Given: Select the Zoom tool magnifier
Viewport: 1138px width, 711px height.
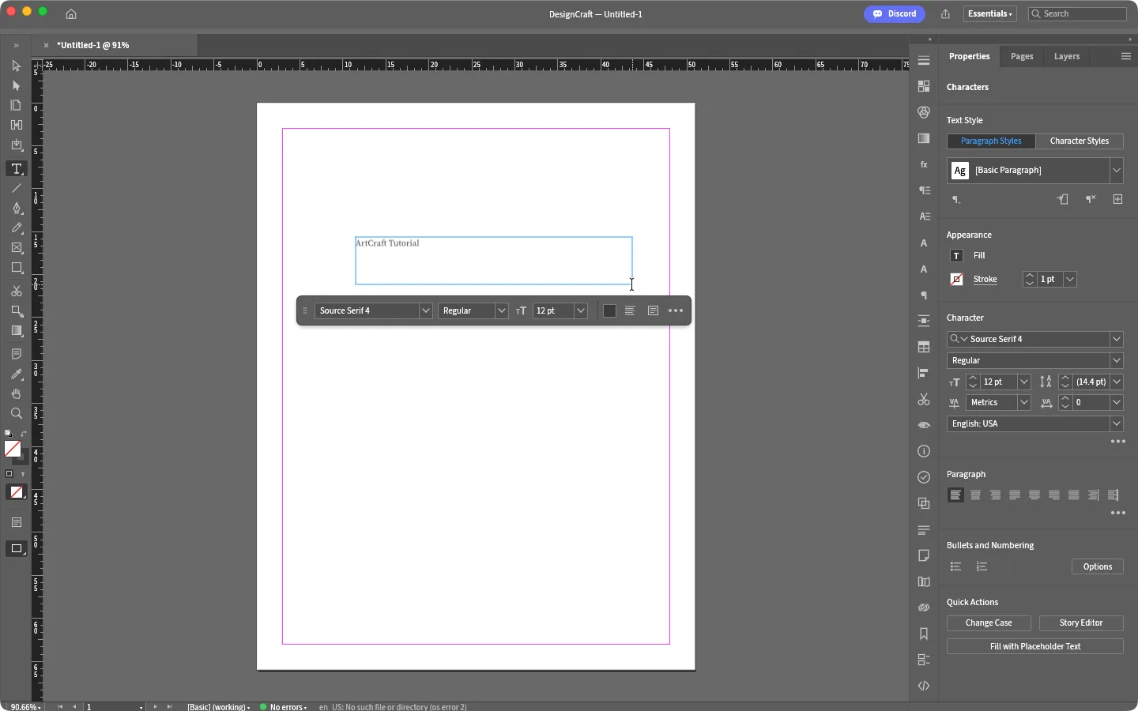Looking at the screenshot, I should (x=17, y=414).
